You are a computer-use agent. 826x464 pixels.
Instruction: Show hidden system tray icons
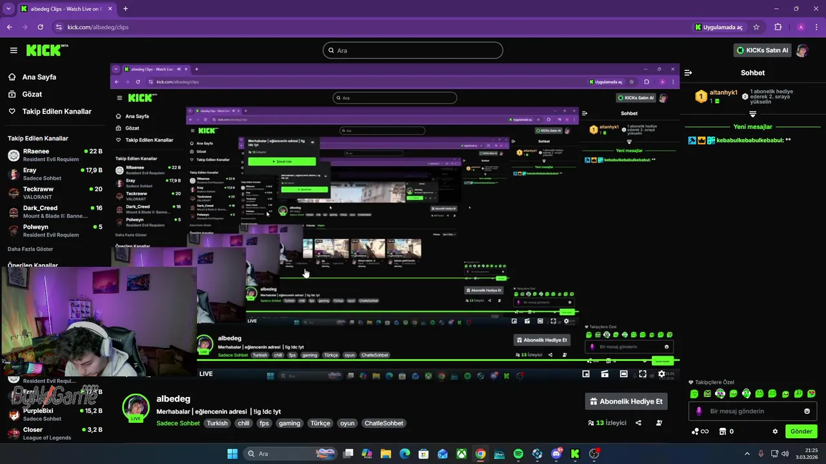(747, 454)
